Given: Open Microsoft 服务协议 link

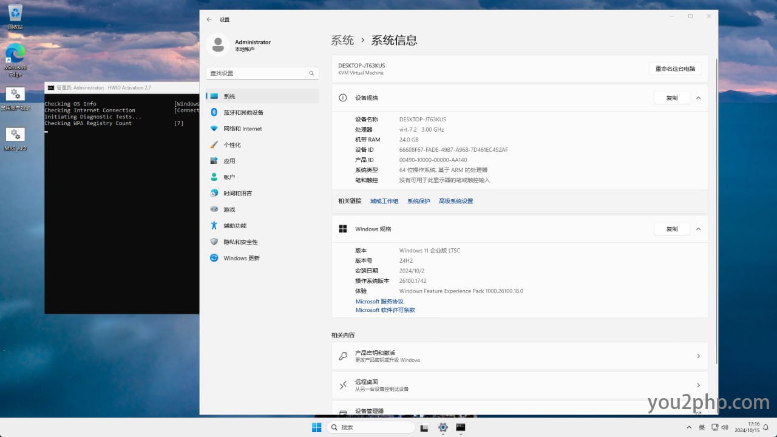Looking at the screenshot, I should click(379, 302).
